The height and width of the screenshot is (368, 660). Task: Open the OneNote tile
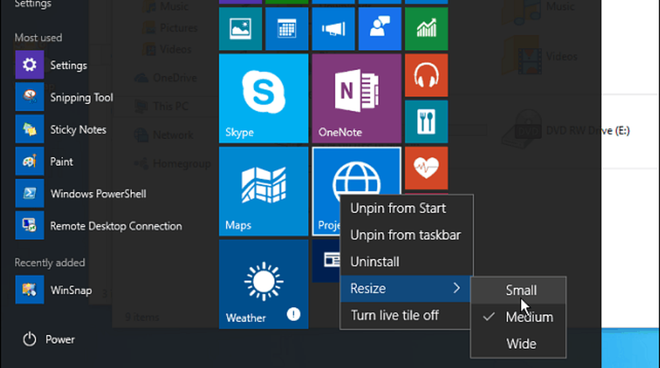tap(356, 98)
